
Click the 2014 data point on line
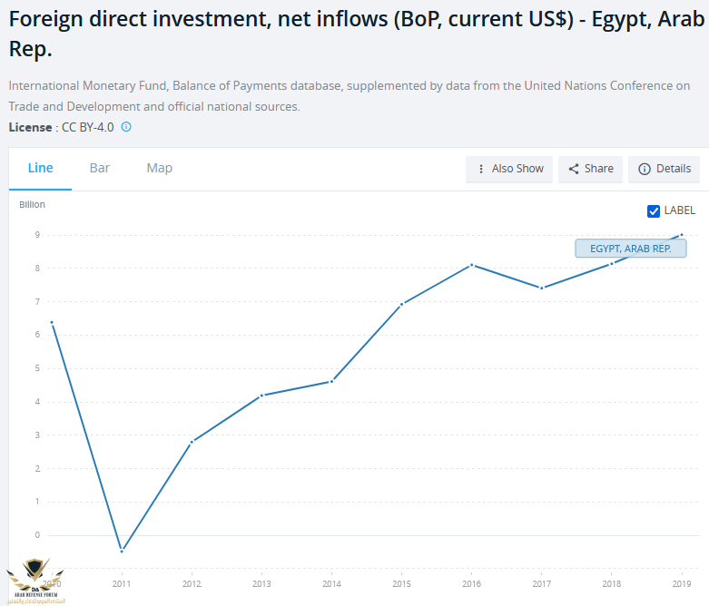tap(331, 381)
